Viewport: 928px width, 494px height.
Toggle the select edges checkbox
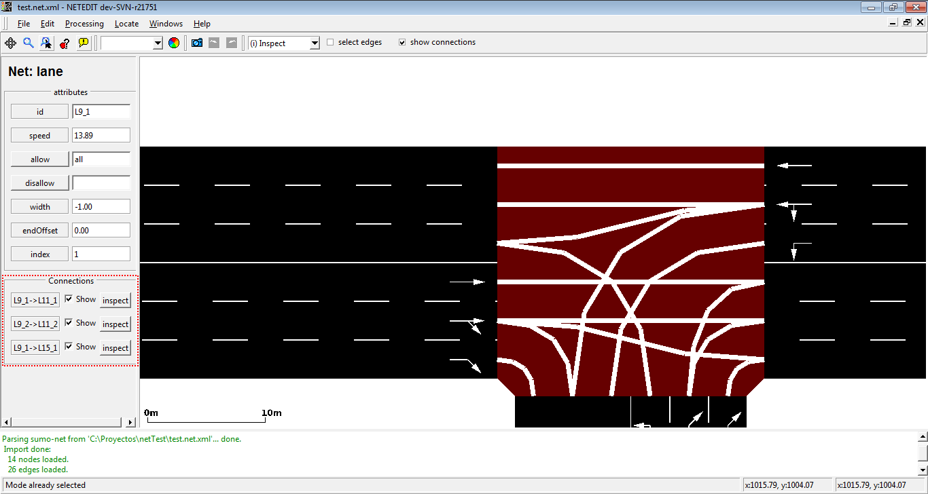(x=330, y=42)
